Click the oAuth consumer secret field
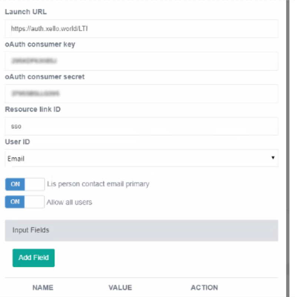 tap(141, 94)
